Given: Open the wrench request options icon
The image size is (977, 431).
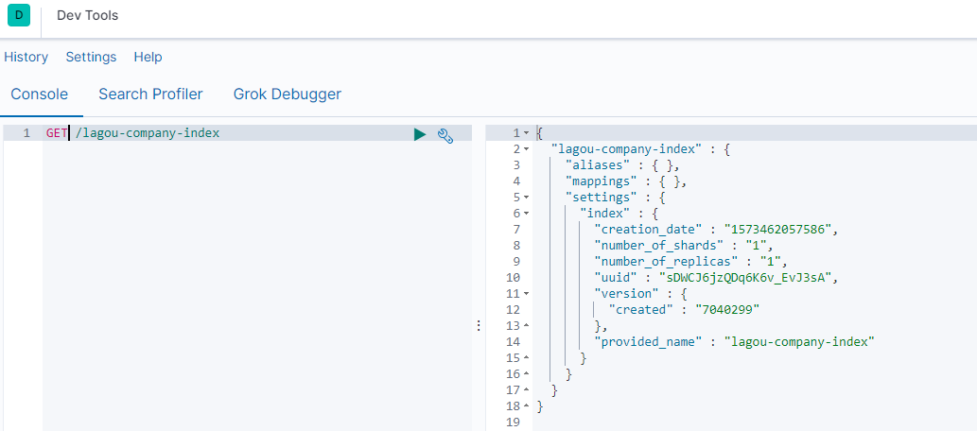Looking at the screenshot, I should click(445, 135).
